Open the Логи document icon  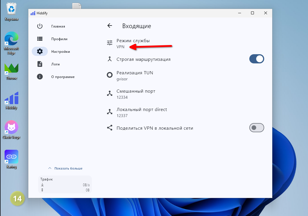point(40,64)
